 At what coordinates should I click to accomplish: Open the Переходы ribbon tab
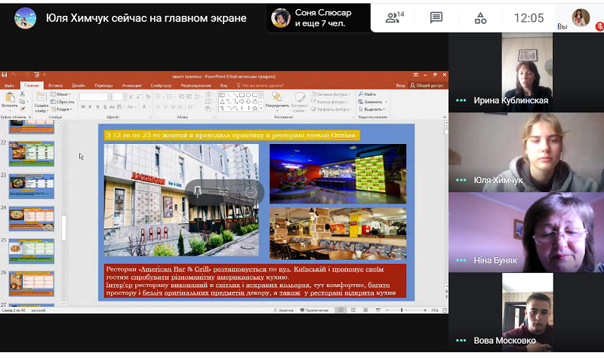pyautogui.click(x=103, y=85)
